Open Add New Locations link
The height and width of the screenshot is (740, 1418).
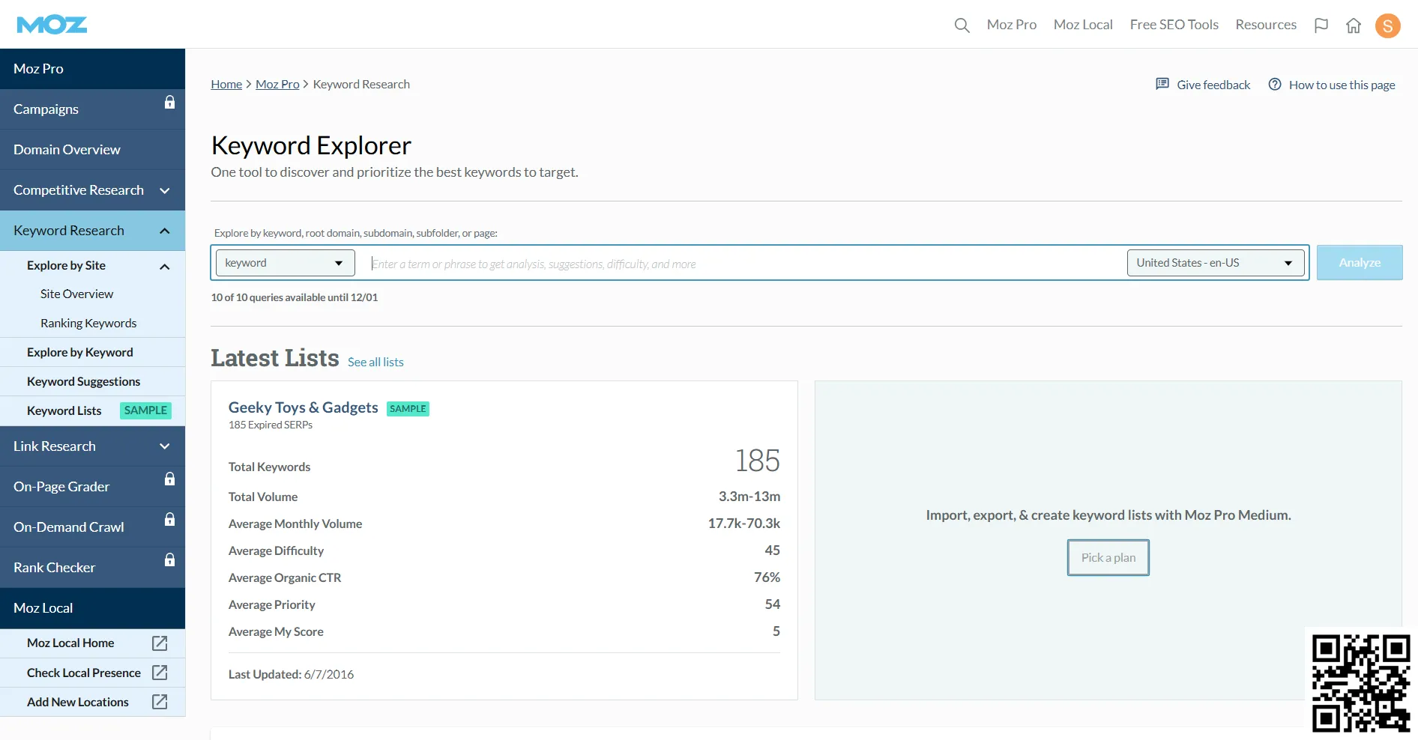pyautogui.click(x=77, y=702)
